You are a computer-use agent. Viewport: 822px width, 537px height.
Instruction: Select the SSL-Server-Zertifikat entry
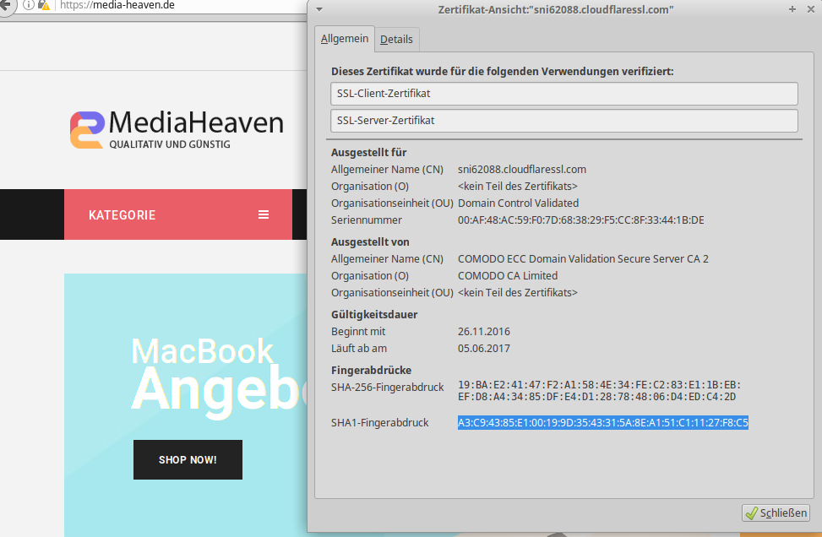pyautogui.click(x=564, y=121)
